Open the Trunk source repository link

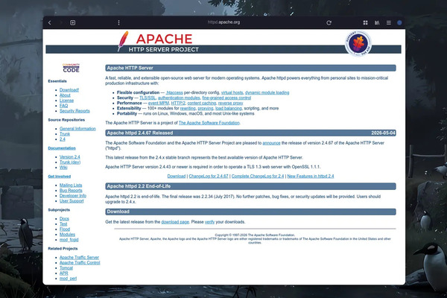click(65, 134)
